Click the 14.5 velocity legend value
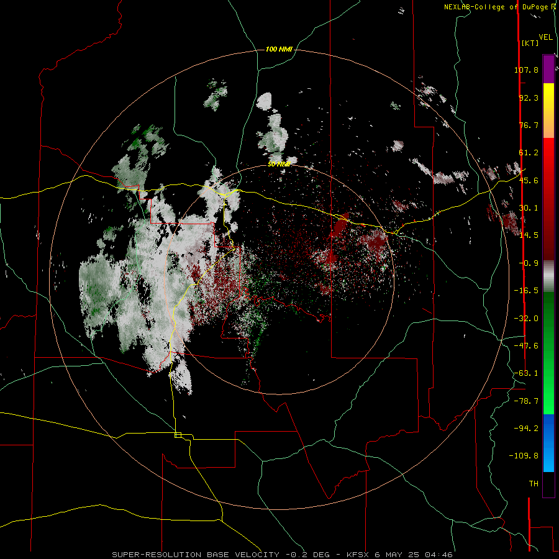 point(529,235)
